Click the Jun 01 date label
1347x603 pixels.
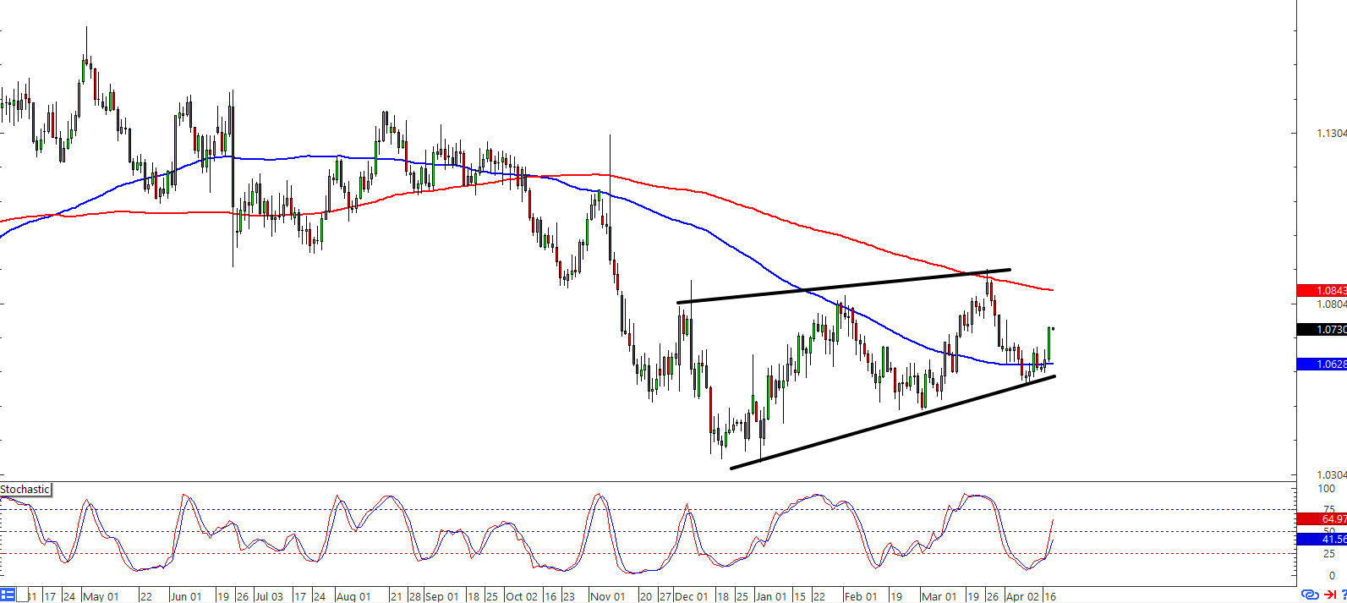(186, 596)
